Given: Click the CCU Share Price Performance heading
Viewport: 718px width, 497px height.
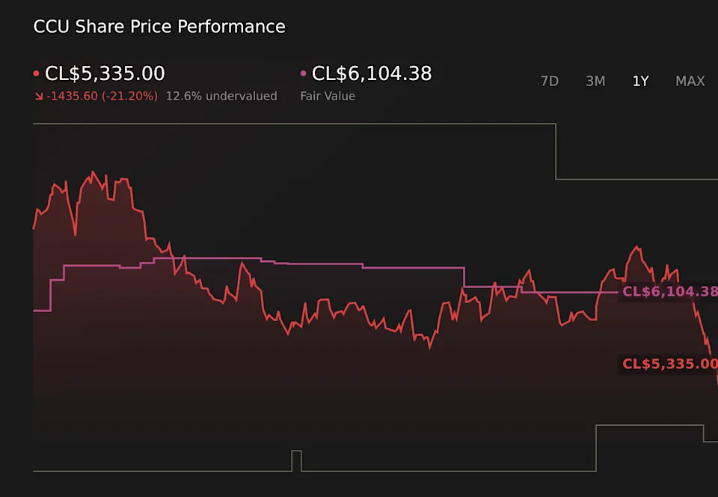Looking at the screenshot, I should 159,27.
